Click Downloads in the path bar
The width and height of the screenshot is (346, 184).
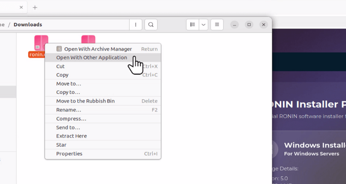pos(28,24)
